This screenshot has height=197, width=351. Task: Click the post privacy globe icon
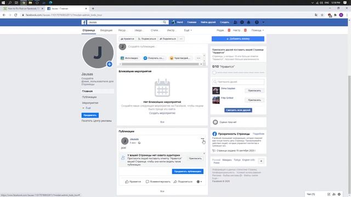click(139, 143)
